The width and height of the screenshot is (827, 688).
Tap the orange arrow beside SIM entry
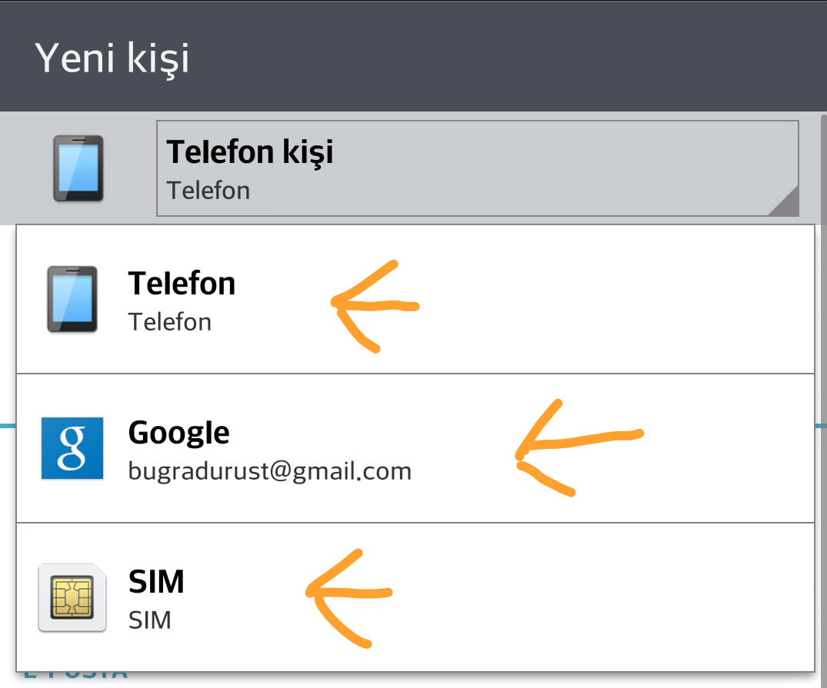[348, 598]
